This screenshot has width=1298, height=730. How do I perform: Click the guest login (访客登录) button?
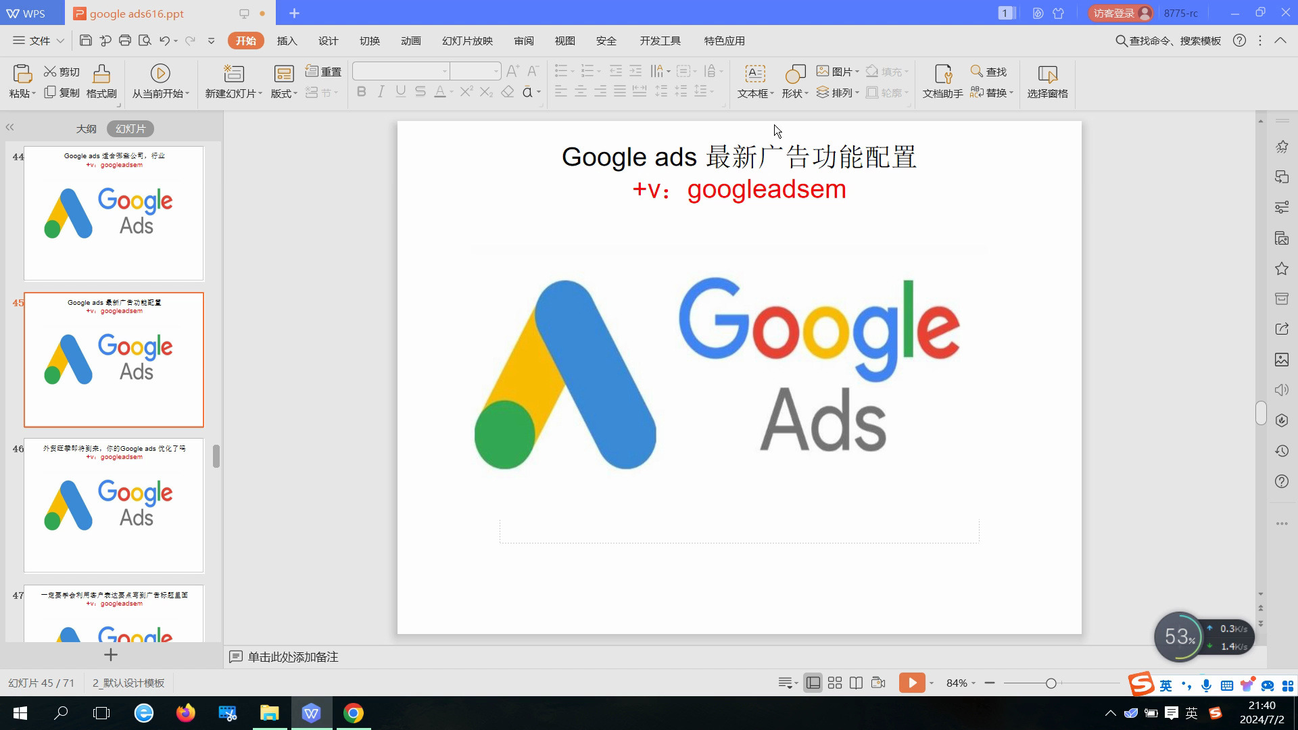[x=1121, y=13]
